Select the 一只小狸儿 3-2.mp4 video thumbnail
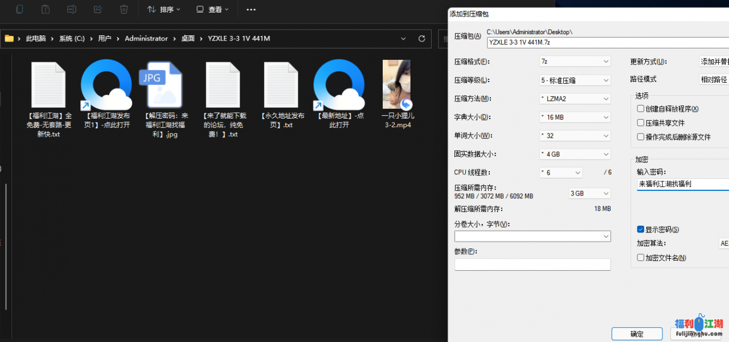Image resolution: width=729 pixels, height=342 pixels. 396,84
